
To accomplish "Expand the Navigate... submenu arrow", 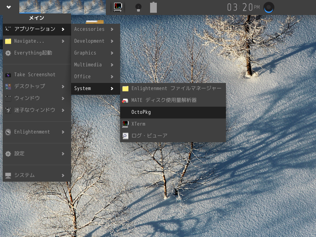I will 63,41.
